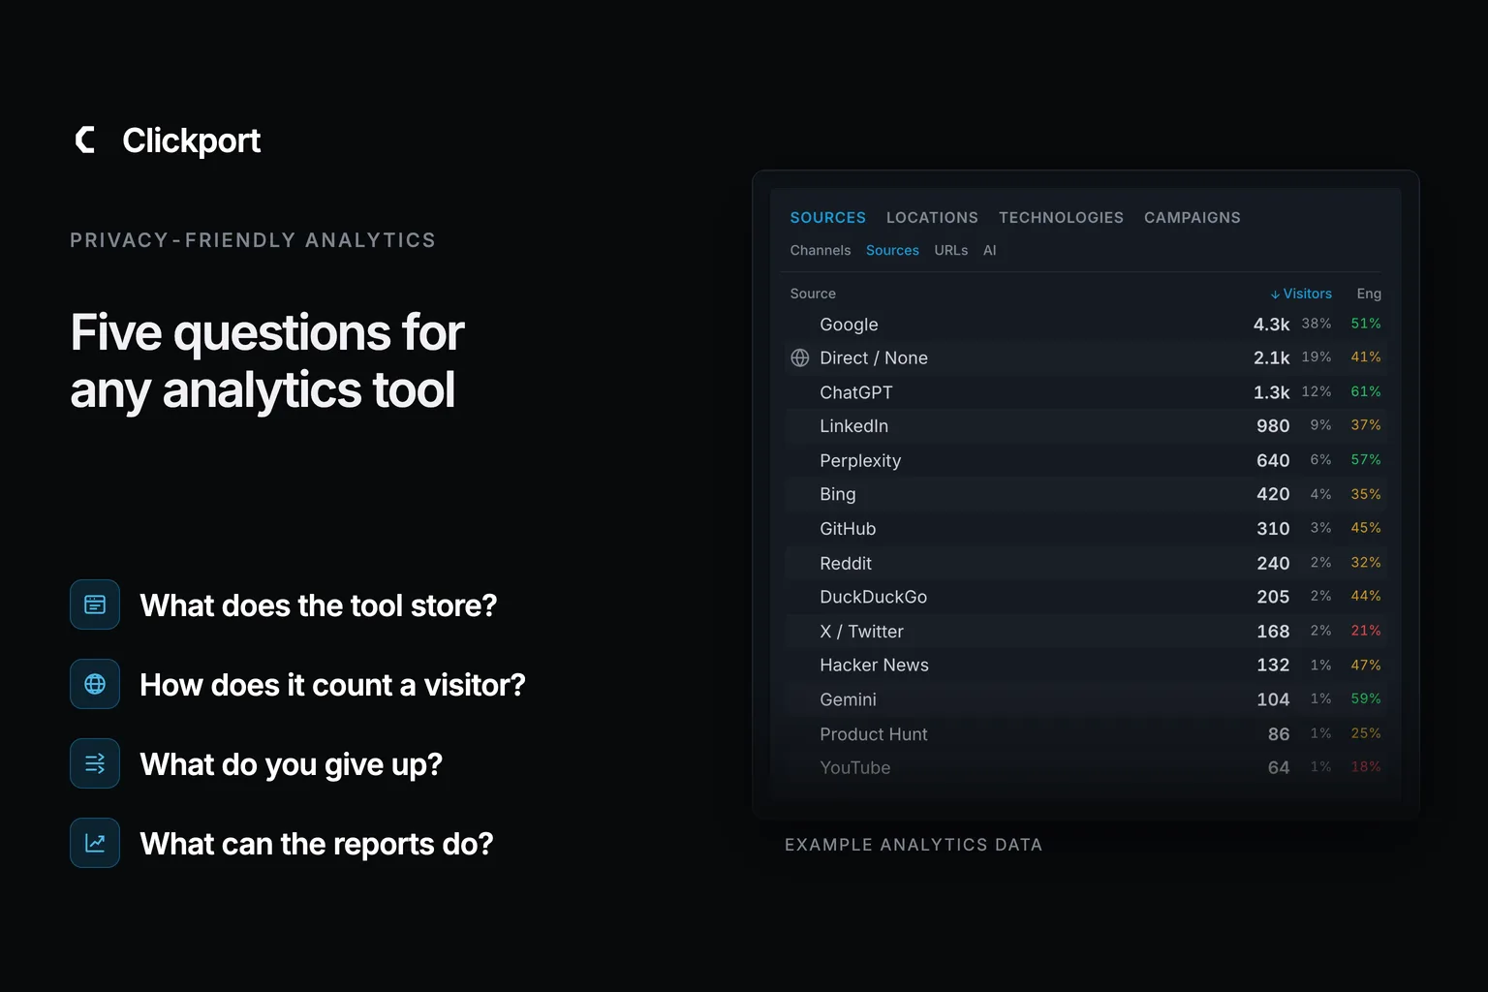The image size is (1488, 992).
Task: Click the 4.3k visitors value for Google
Action: tap(1271, 324)
